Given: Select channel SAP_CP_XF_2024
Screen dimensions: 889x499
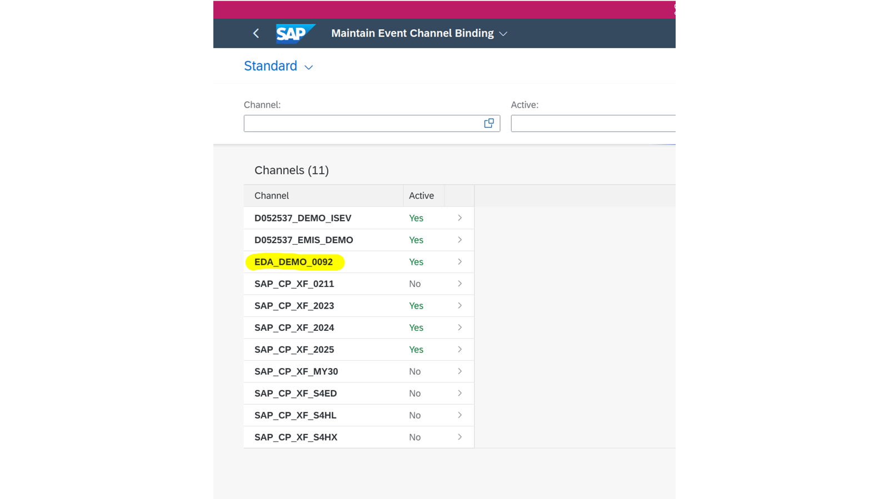Looking at the screenshot, I should click(294, 327).
